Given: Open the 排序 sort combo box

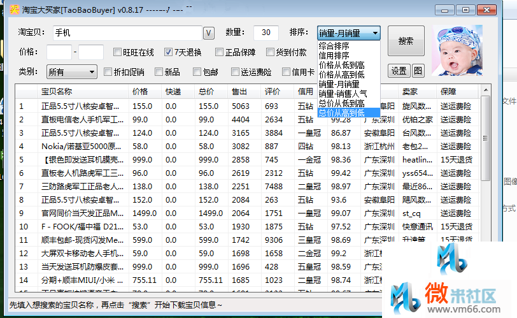Looking at the screenshot, I should (348, 33).
